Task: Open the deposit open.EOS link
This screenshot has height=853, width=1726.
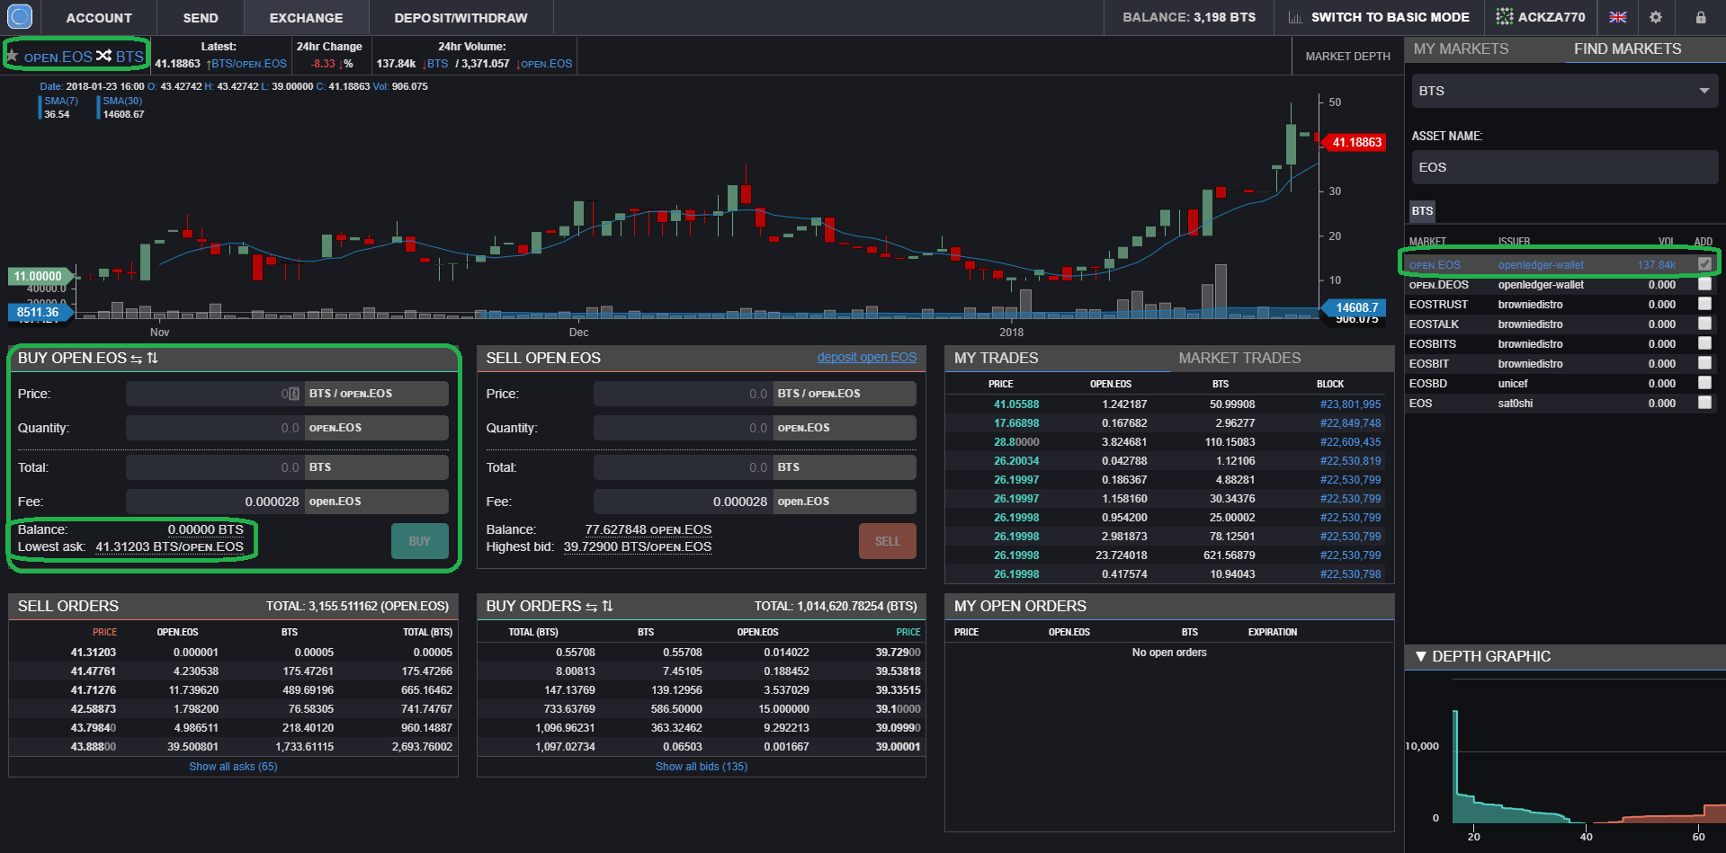Action: (x=867, y=357)
